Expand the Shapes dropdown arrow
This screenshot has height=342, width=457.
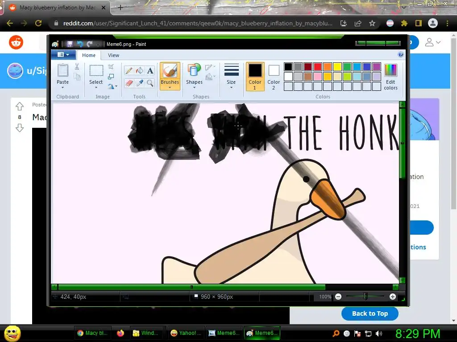[194, 88]
